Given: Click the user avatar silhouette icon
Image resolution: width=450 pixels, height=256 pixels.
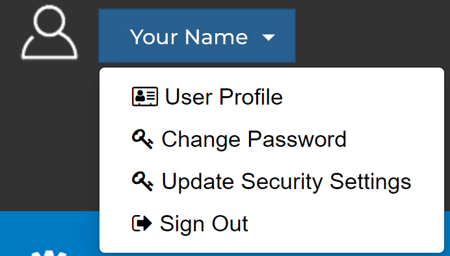Looking at the screenshot, I should coord(49,32).
